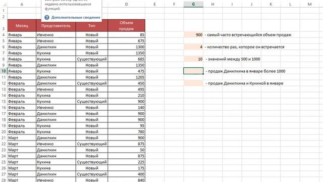The width and height of the screenshot is (323, 182).
Task: Select the cell with value 1300
Action: point(126,47)
